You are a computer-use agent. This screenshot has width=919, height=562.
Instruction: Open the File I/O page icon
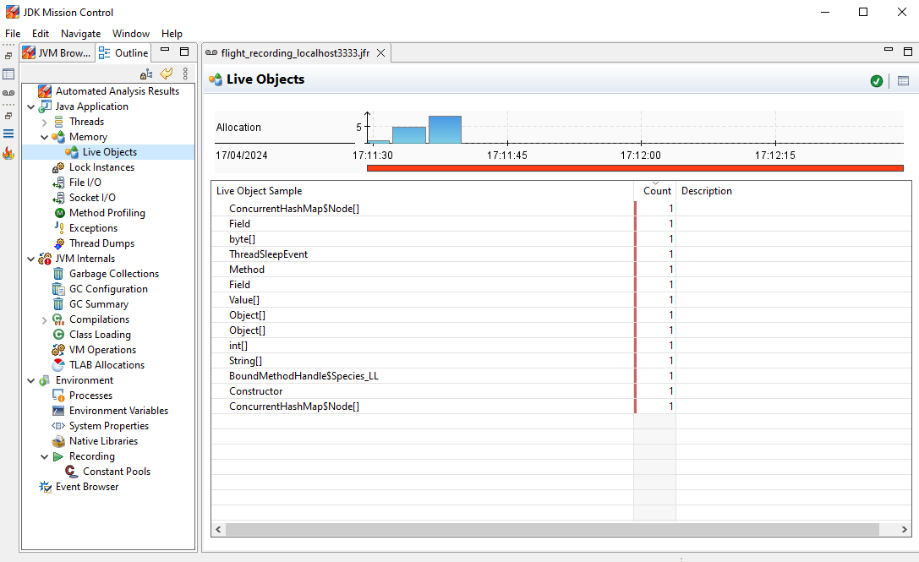click(x=58, y=183)
